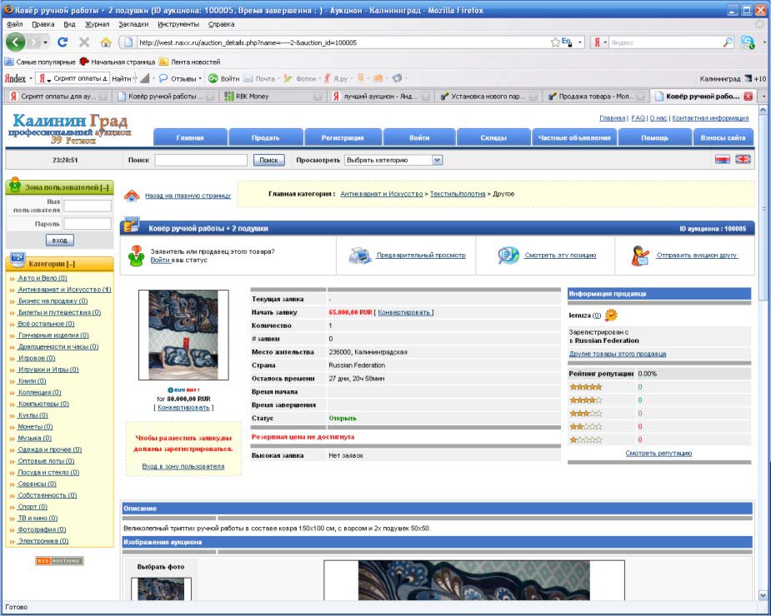The height and width of the screenshot is (616, 771).
Task: Go back with Firefox back arrow
Action: [15, 42]
